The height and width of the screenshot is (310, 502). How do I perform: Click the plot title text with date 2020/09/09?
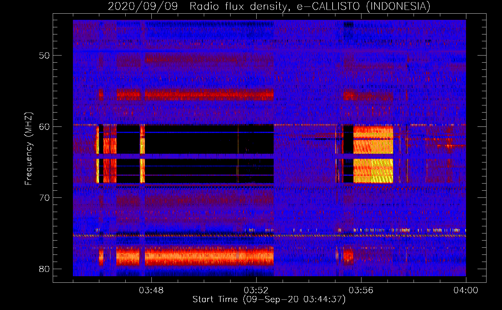(269, 6)
